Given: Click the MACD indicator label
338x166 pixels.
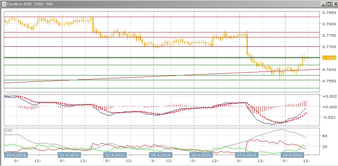Looking at the screenshot, I should tap(10, 97).
